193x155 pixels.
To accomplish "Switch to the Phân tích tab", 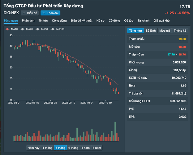I will coord(28,20).
